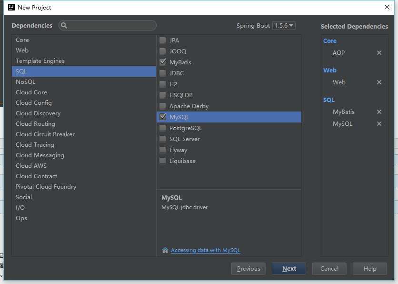Uncheck the MyBatis checkbox
Viewport: 398px width, 284px height.
pyautogui.click(x=163, y=62)
